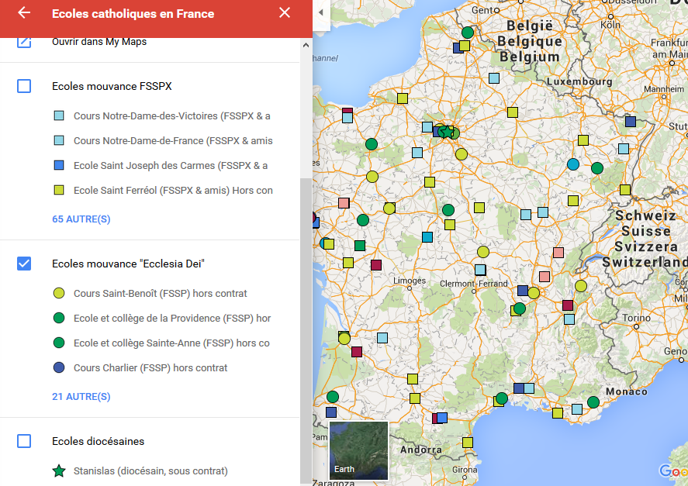Uncheck the Ecoles mouvance "Ecclesia Dei" layer

pyautogui.click(x=24, y=264)
